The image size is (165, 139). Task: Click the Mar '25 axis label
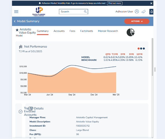pyautogui.click(x=116, y=95)
